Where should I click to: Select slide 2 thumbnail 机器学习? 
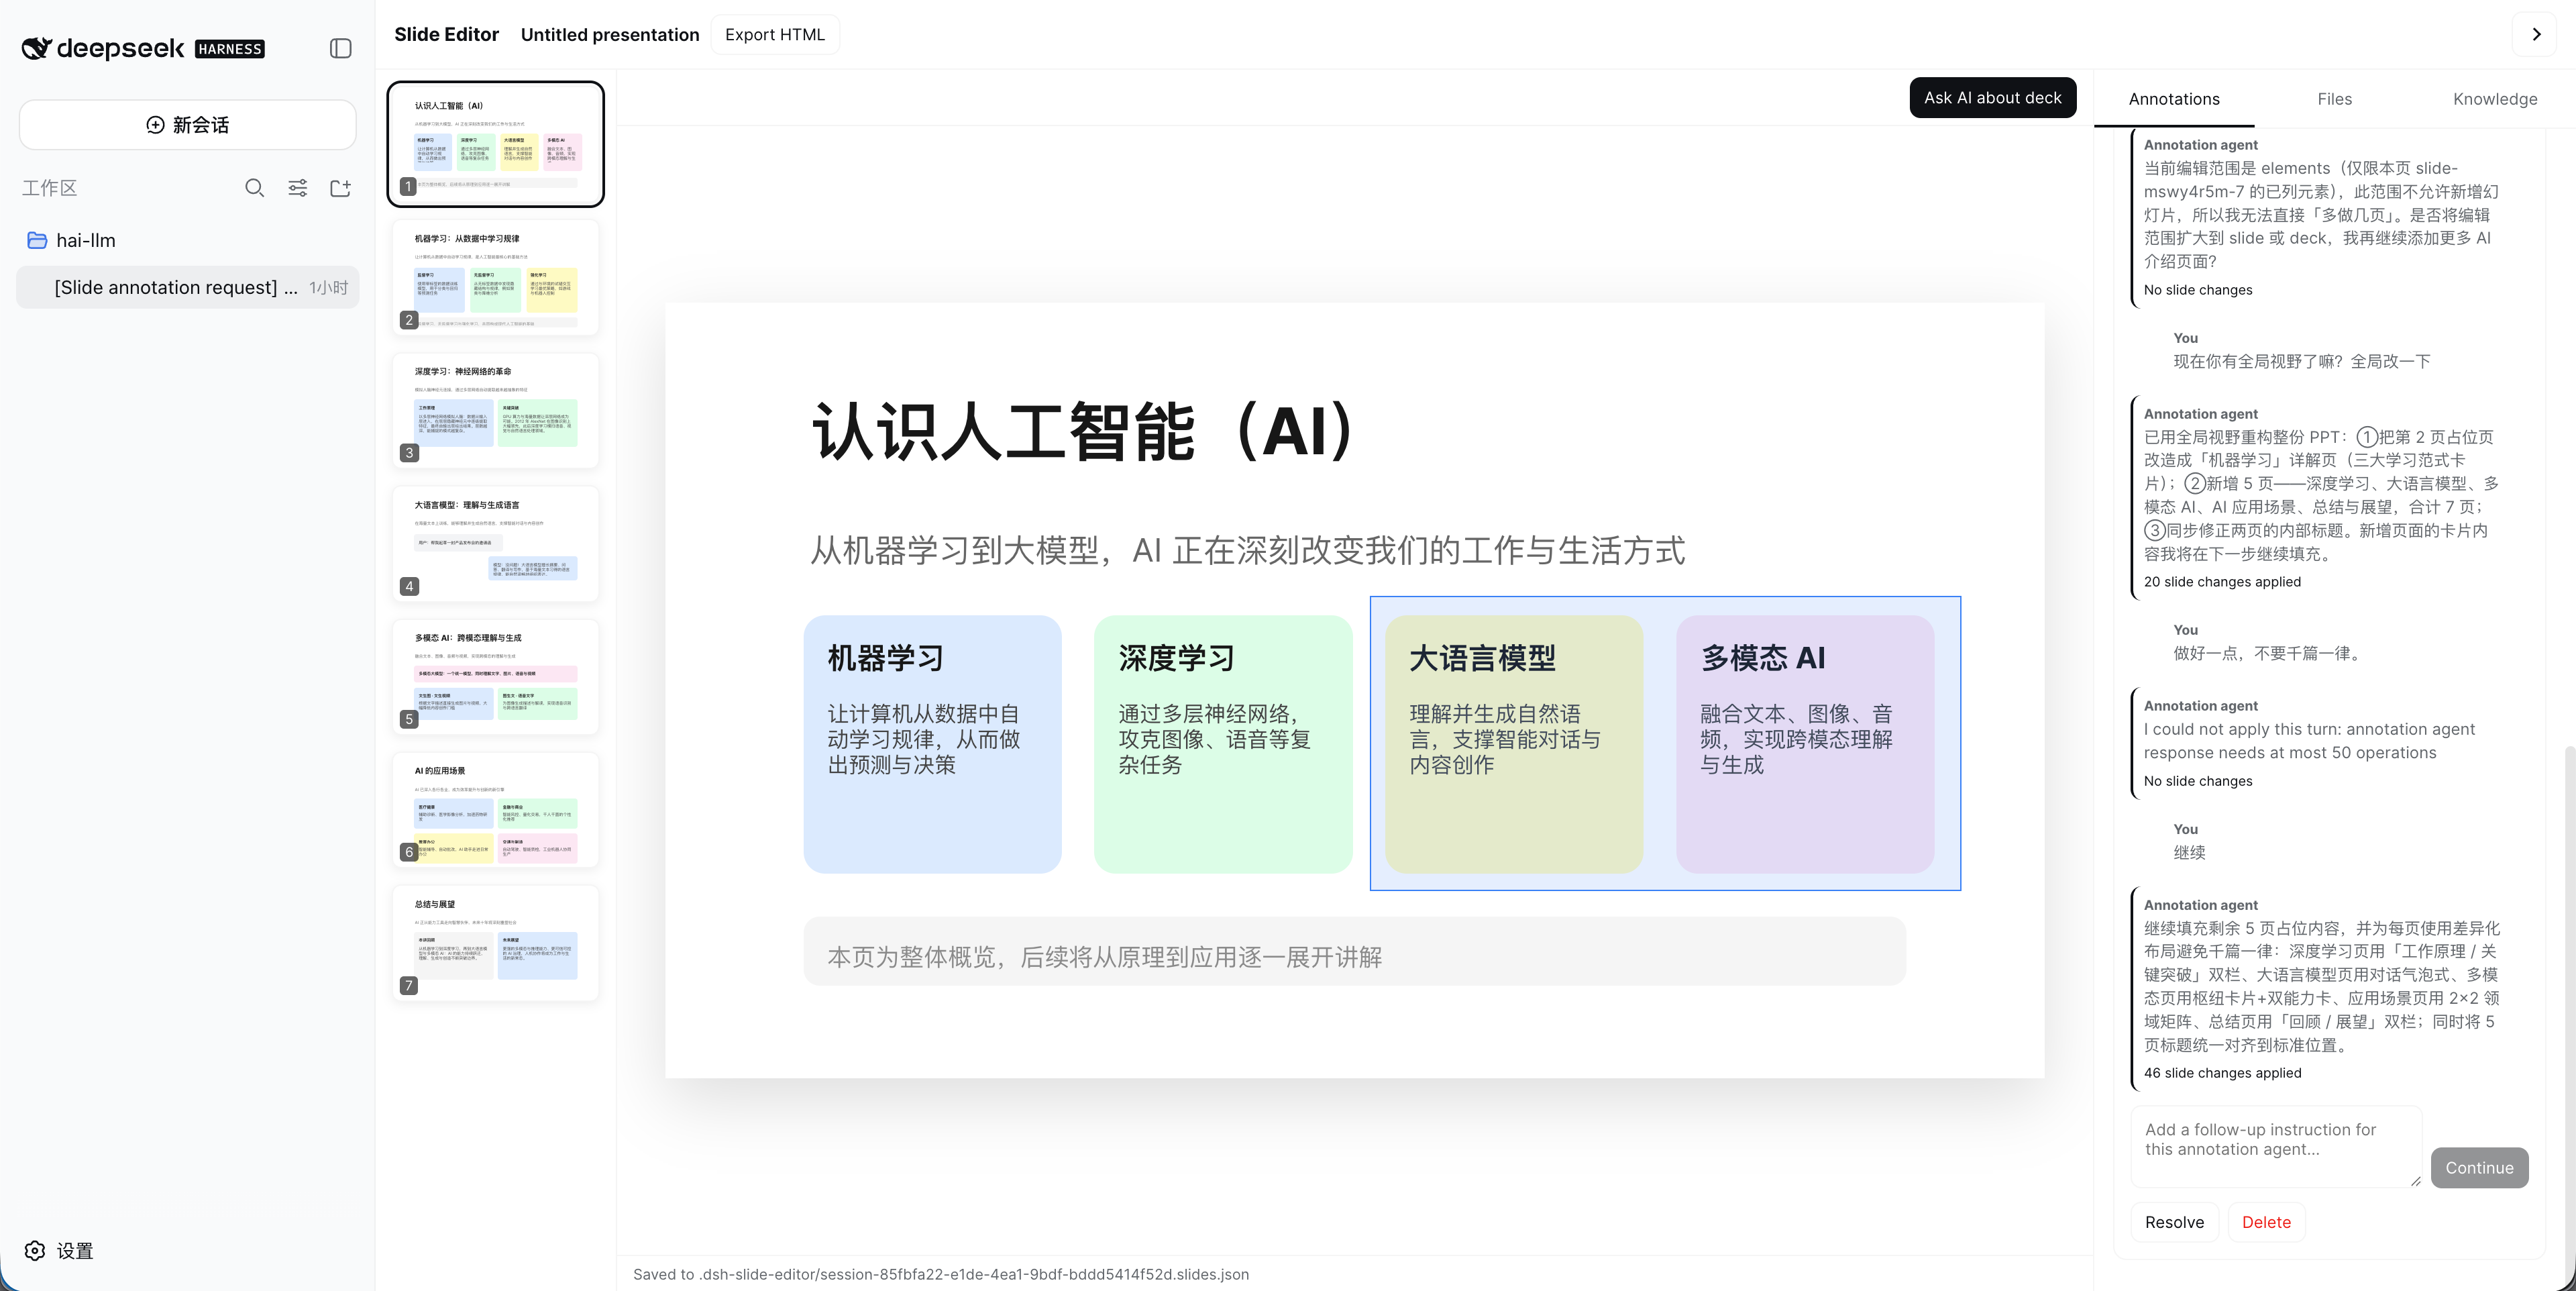[496, 277]
